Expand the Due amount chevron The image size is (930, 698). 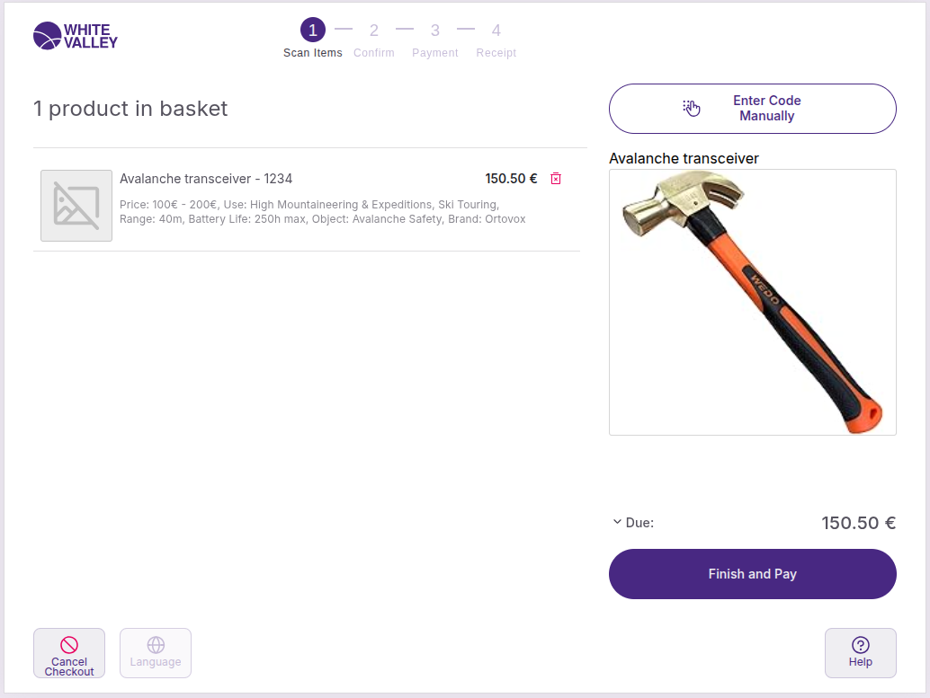tap(617, 522)
